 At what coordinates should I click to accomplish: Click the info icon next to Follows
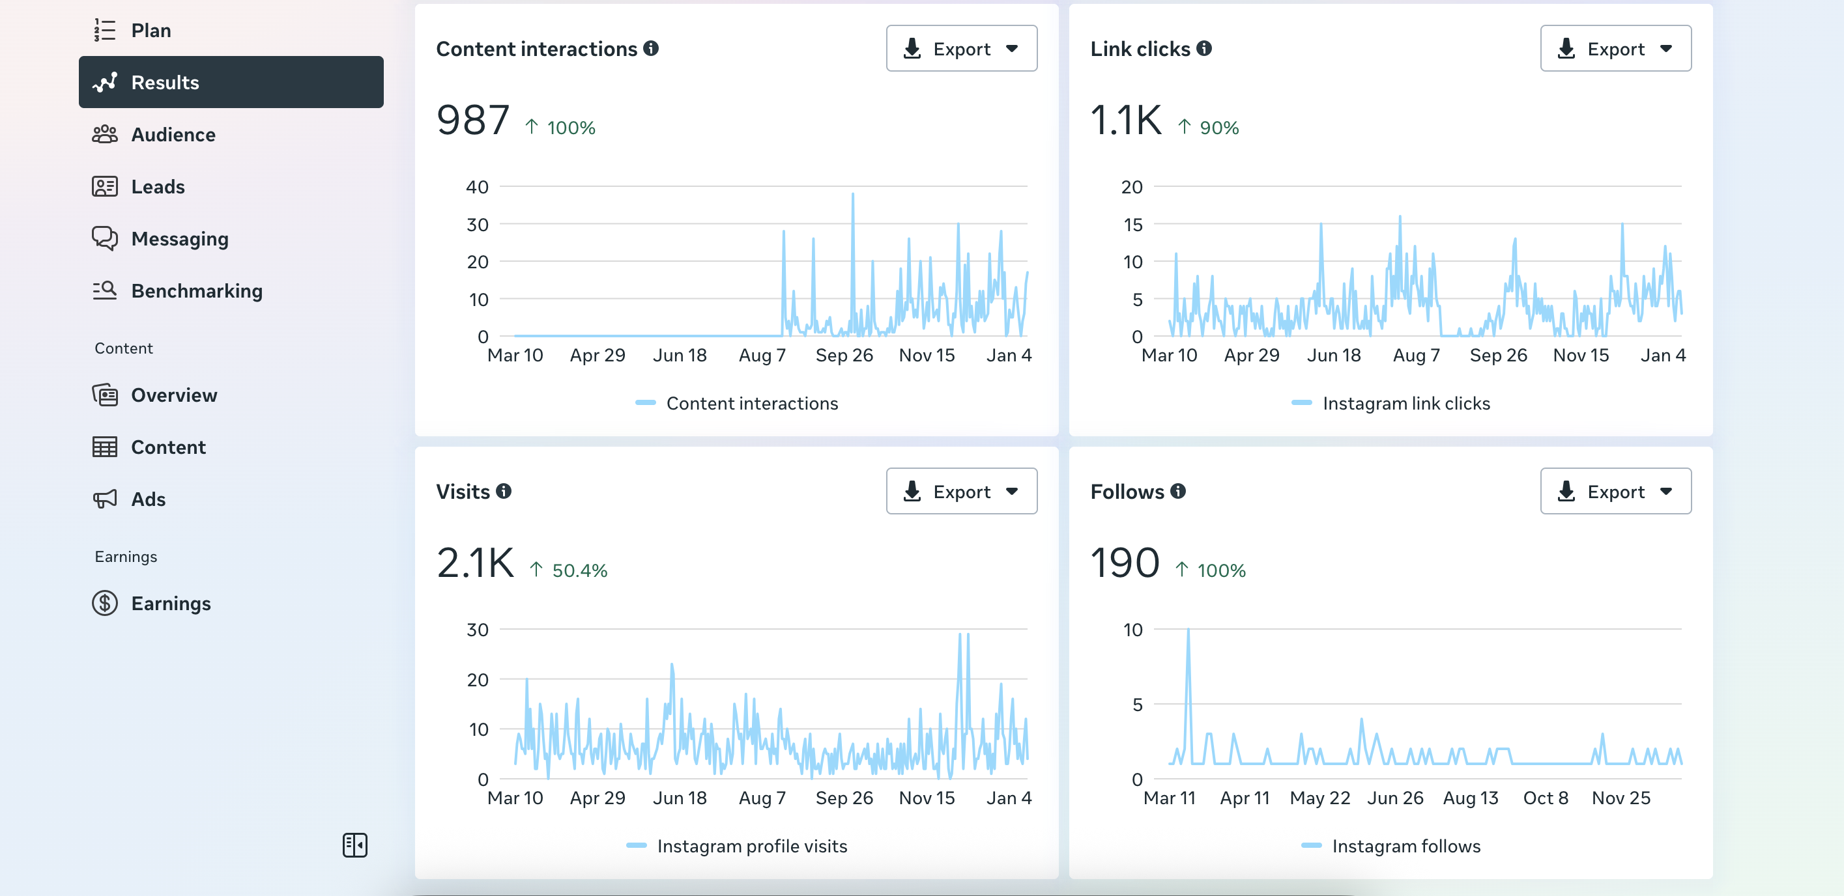tap(1178, 491)
